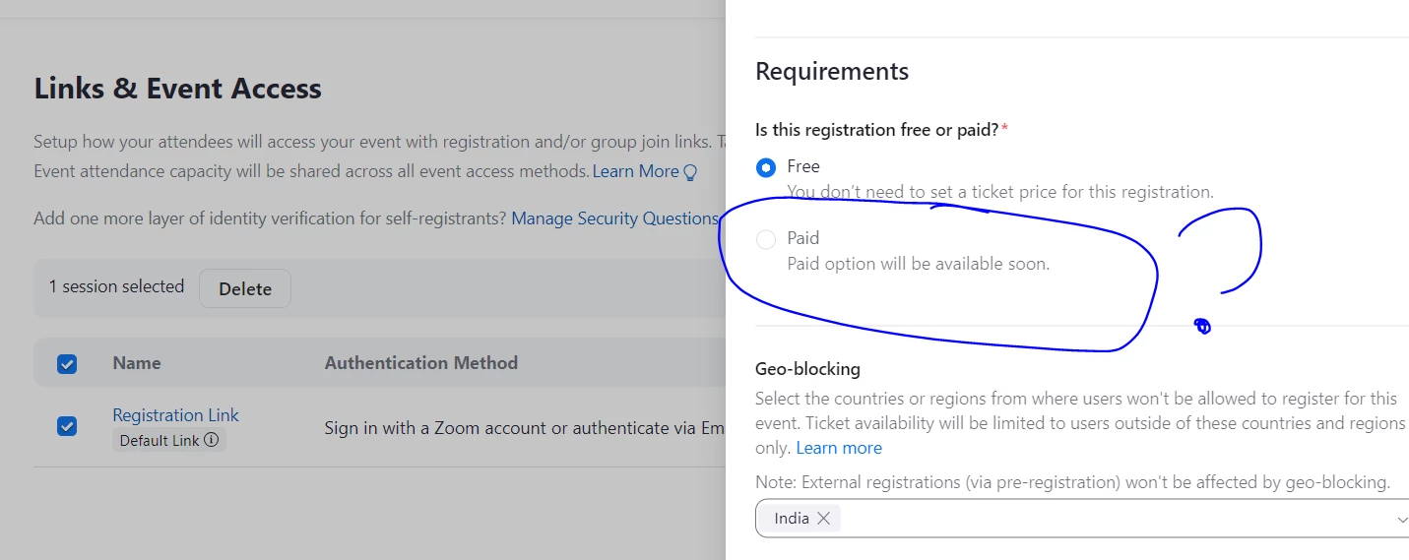
Task: Expand the geo-blocking countries dropdown arrow
Action: click(1401, 519)
